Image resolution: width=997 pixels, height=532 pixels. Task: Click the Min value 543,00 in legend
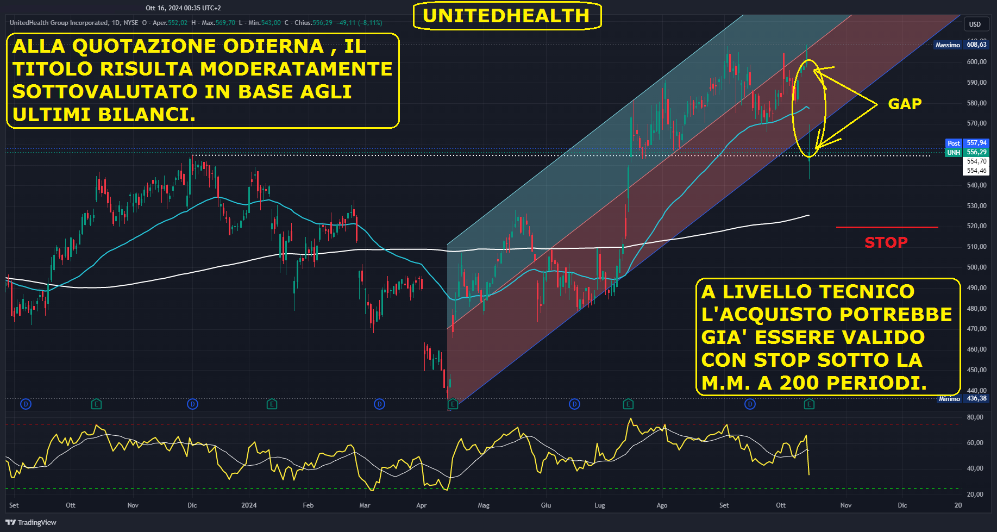271,23
